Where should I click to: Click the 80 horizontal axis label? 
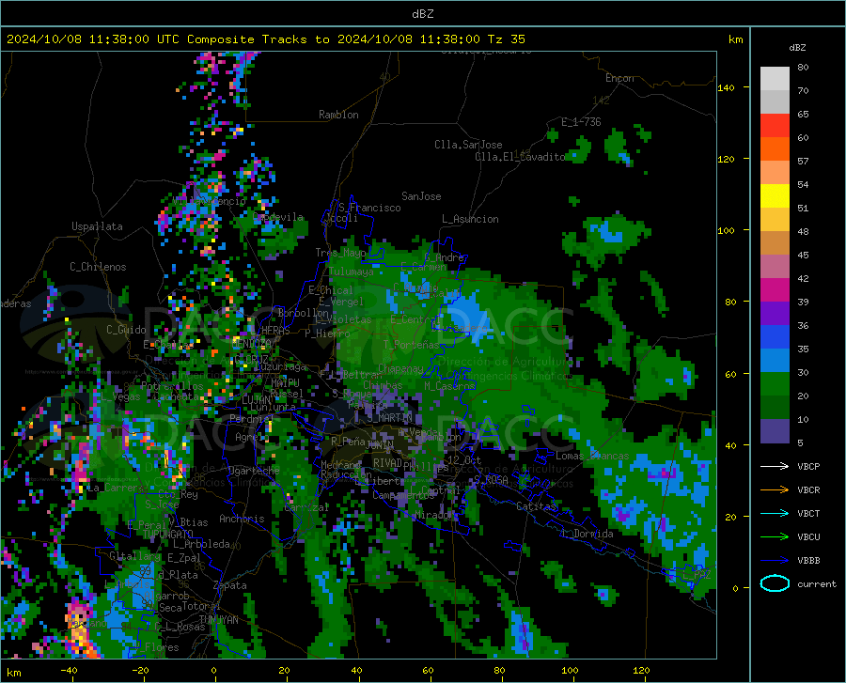point(499,671)
